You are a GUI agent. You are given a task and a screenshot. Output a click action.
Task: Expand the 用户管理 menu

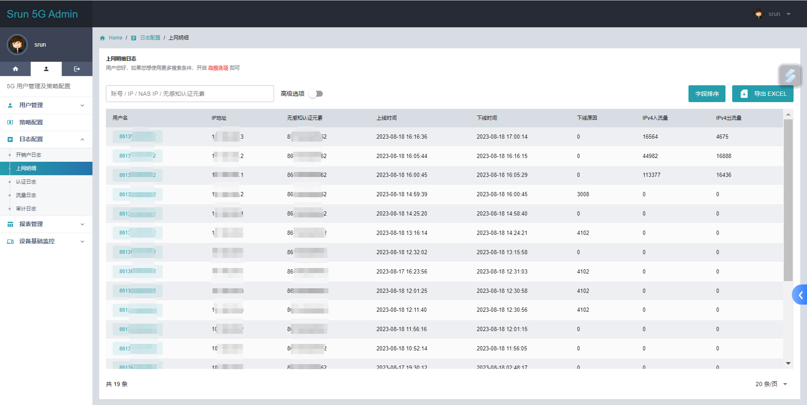click(x=46, y=105)
